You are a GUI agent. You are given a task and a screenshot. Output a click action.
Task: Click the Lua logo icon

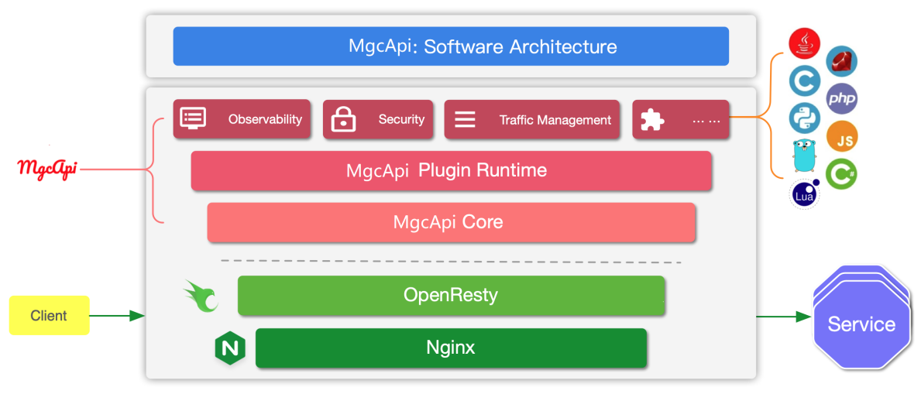click(804, 194)
